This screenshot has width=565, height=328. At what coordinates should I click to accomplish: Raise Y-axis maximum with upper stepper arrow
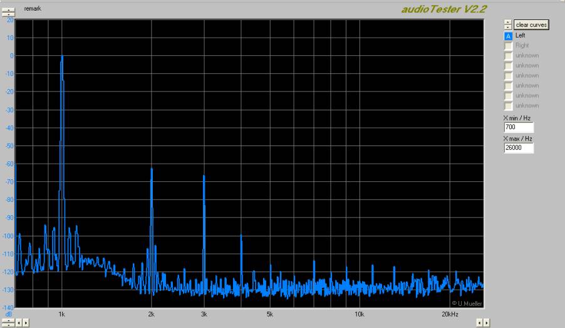coord(9,9)
